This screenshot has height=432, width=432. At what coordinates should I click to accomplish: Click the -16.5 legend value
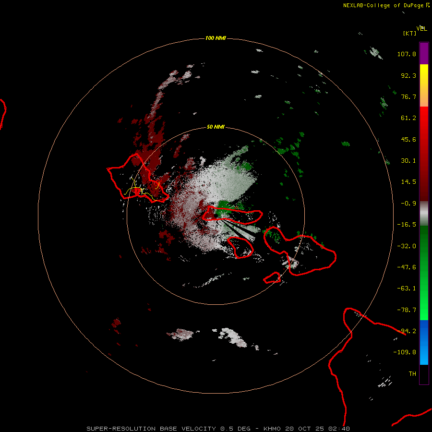407,225
